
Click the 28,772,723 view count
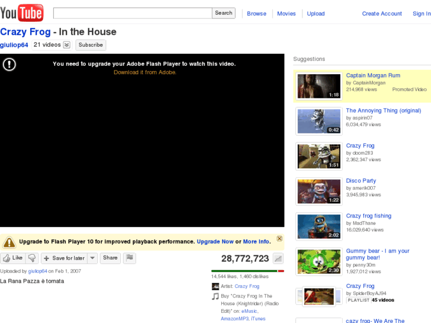(245, 258)
